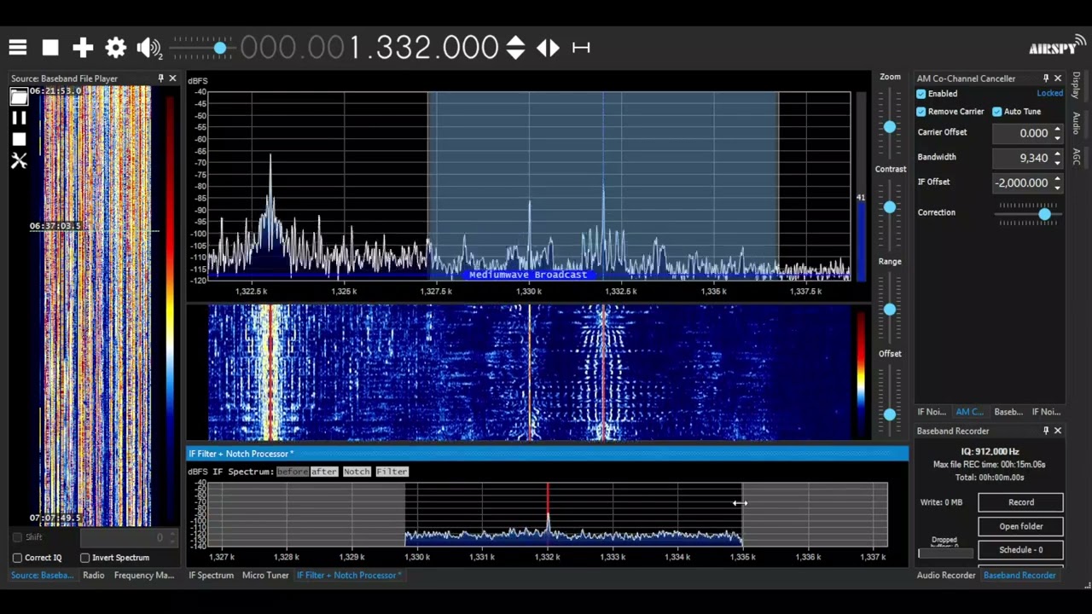Adjust the main volume slider
The height and width of the screenshot is (614, 1092).
tap(219, 48)
